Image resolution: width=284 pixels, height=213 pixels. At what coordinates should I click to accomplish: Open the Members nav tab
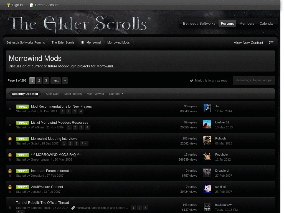tap(247, 24)
